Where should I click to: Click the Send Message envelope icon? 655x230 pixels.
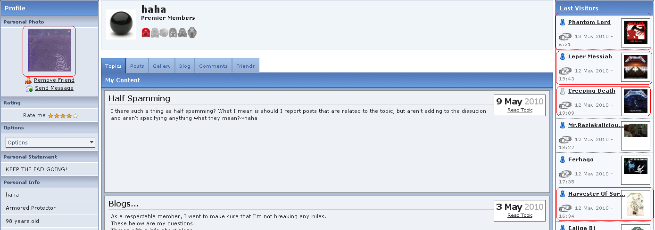29,88
